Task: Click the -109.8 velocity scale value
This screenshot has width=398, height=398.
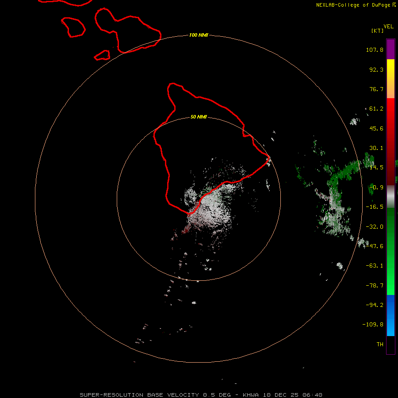Action: point(373,325)
